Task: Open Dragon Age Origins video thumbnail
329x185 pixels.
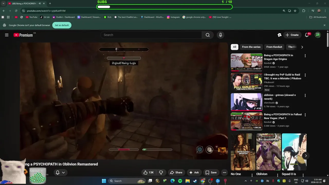Action: point(246,62)
